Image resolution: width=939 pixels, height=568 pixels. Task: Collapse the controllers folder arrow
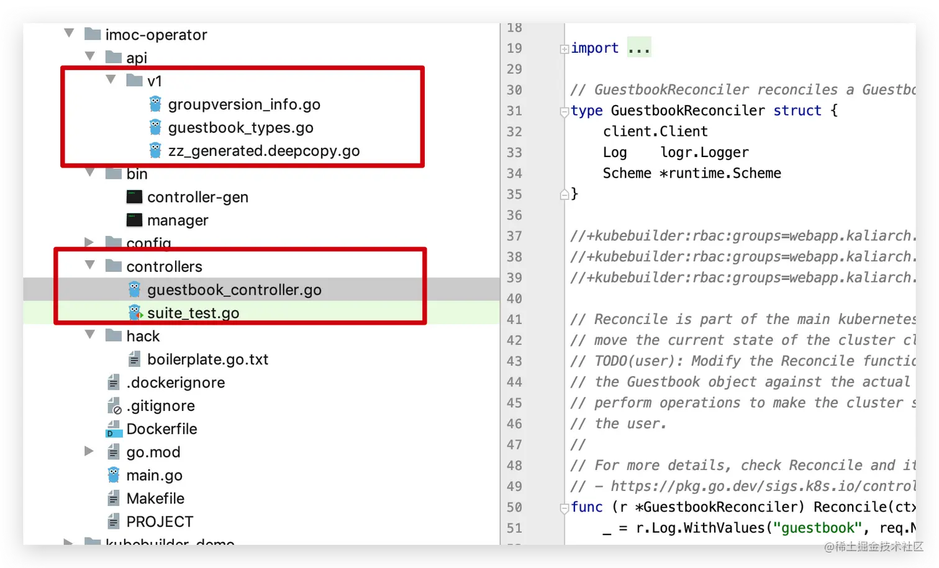point(90,265)
